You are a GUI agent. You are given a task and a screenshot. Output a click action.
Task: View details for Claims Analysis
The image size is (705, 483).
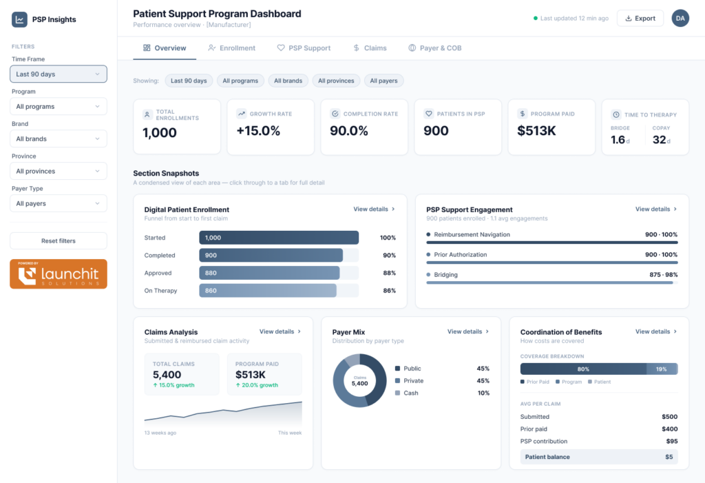280,331
